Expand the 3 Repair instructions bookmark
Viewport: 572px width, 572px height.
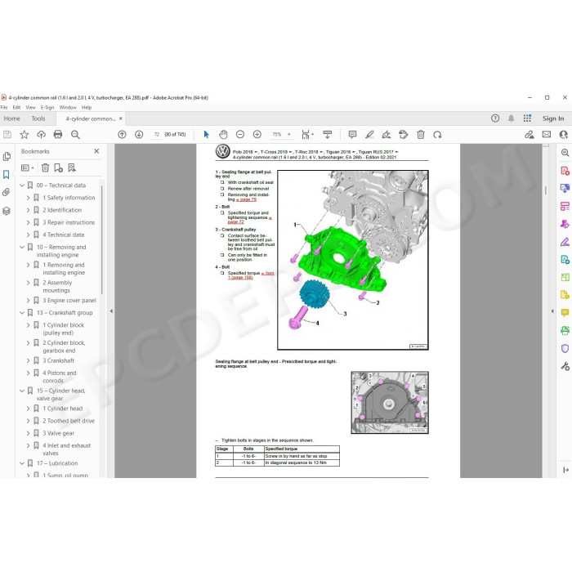(28, 222)
